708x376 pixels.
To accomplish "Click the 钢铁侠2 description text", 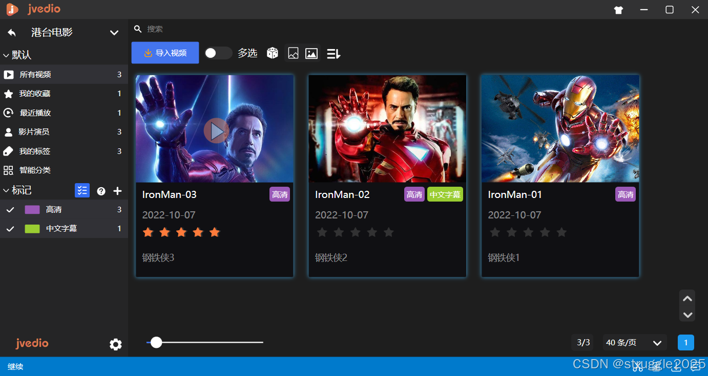I will pyautogui.click(x=331, y=258).
